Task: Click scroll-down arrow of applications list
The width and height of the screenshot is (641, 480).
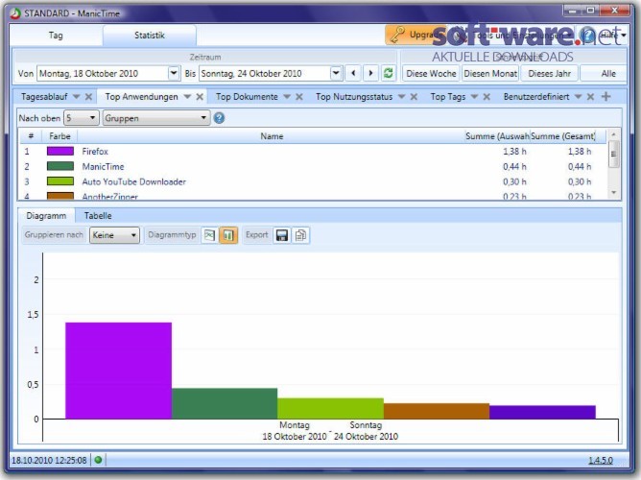Action: pyautogui.click(x=613, y=193)
